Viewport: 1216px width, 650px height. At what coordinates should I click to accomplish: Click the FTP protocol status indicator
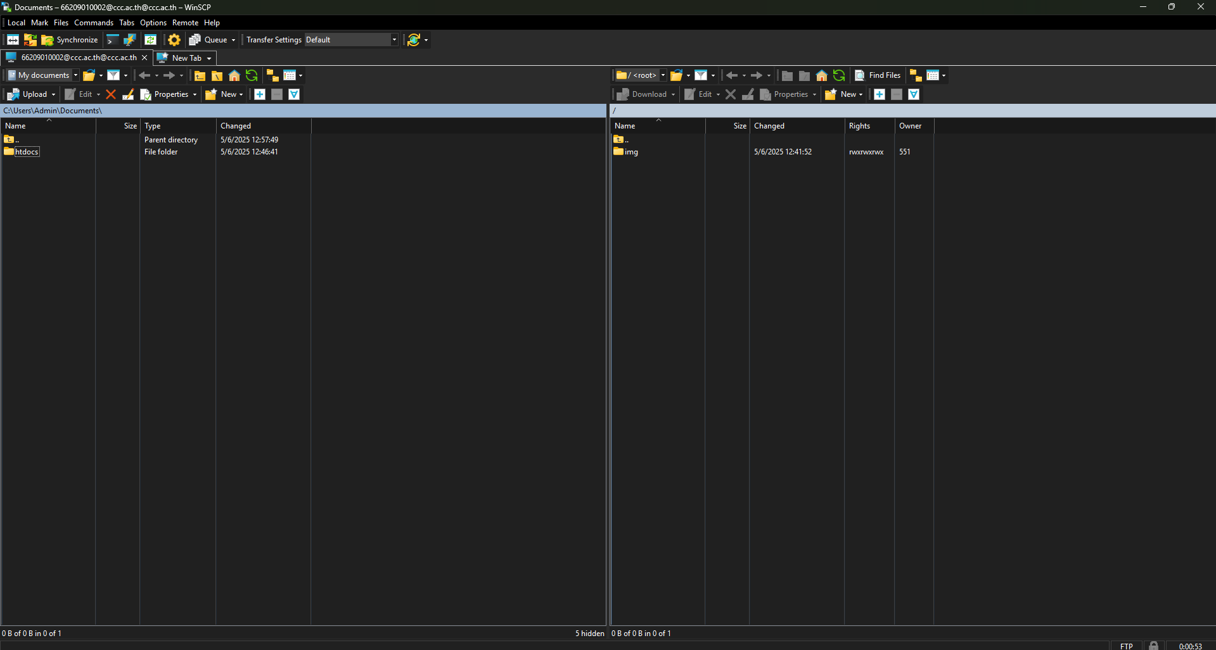[1126, 646]
